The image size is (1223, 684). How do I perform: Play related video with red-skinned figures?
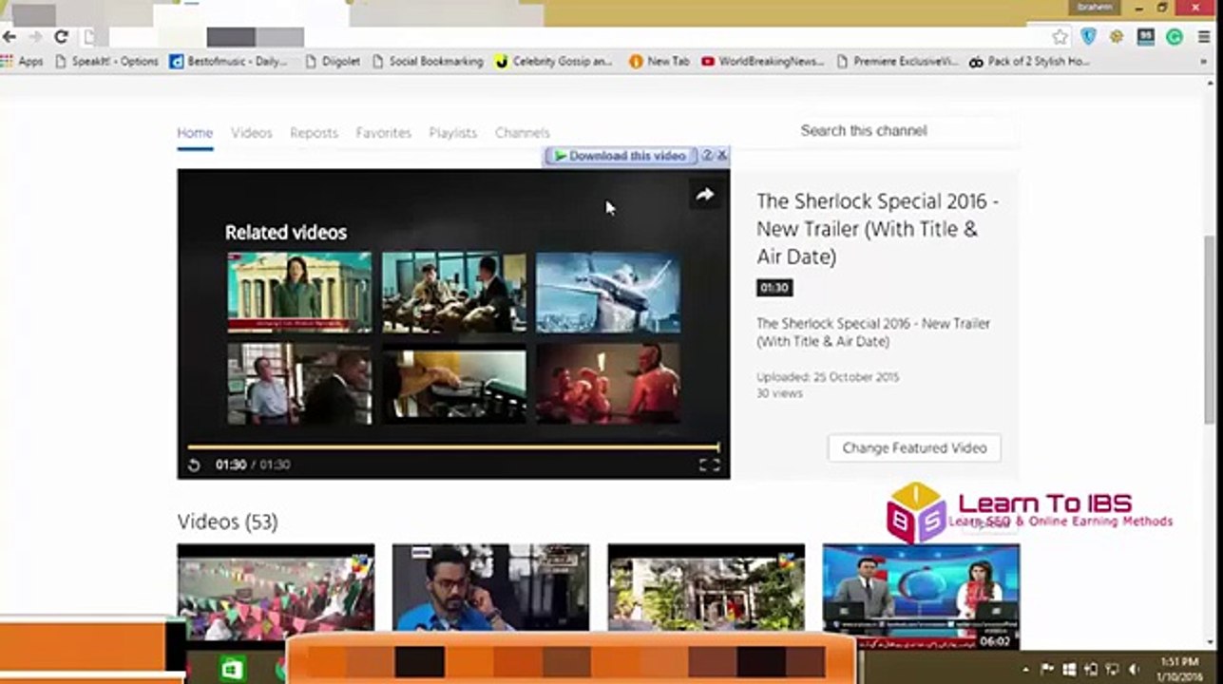tap(608, 383)
